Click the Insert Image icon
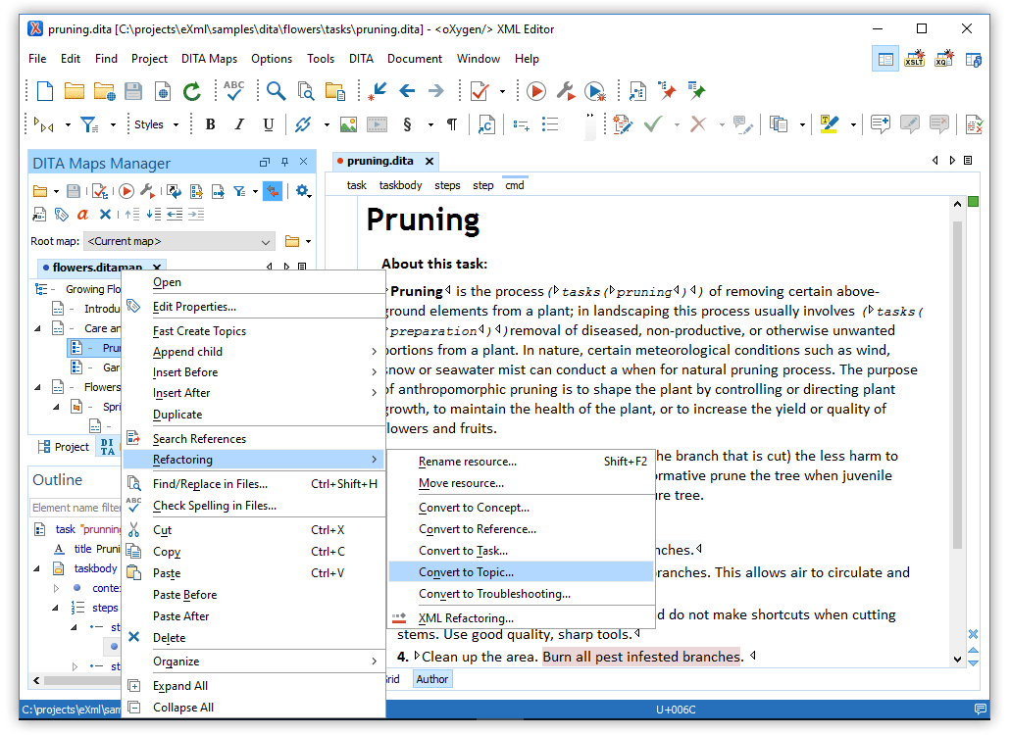This screenshot has height=735, width=1010. click(x=348, y=124)
